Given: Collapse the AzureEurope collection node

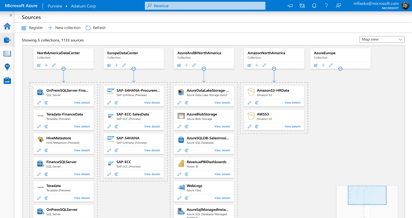Looking at the screenshot, I should point(340,69).
